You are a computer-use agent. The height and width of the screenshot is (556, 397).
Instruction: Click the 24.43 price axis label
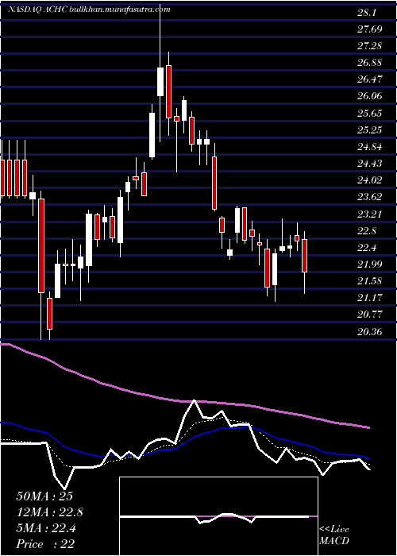coord(370,164)
